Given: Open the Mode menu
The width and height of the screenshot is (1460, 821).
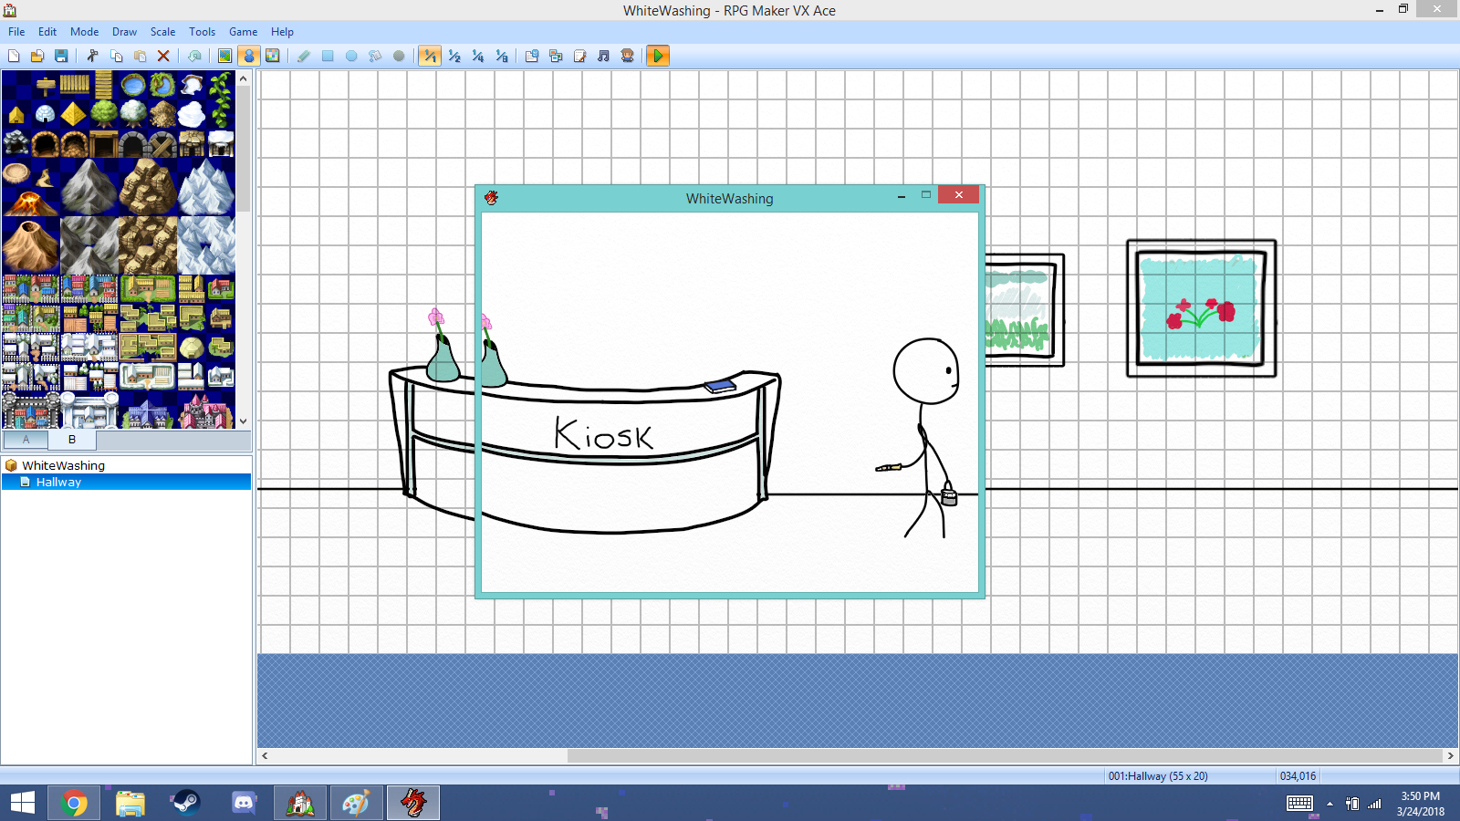Looking at the screenshot, I should pos(85,32).
